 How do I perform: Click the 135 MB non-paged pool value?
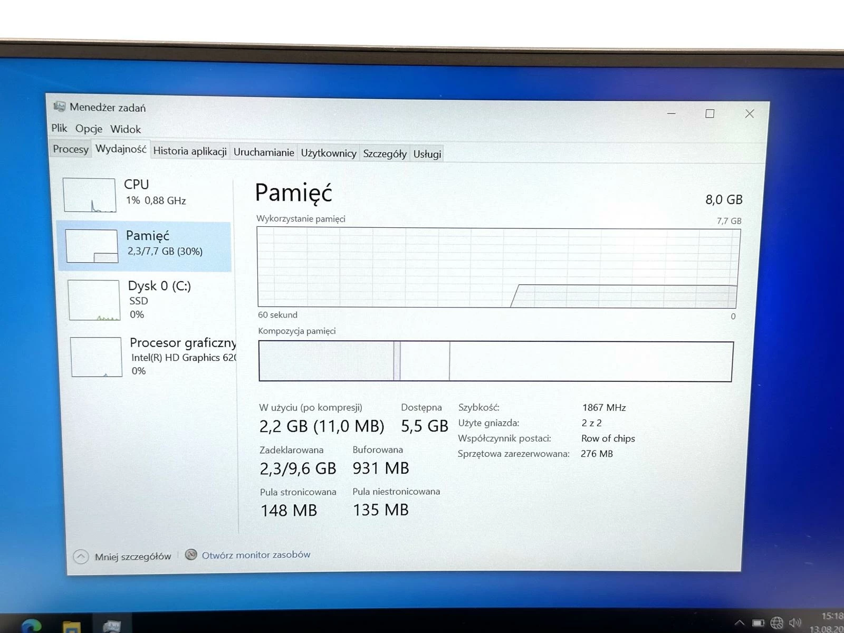pos(381,510)
